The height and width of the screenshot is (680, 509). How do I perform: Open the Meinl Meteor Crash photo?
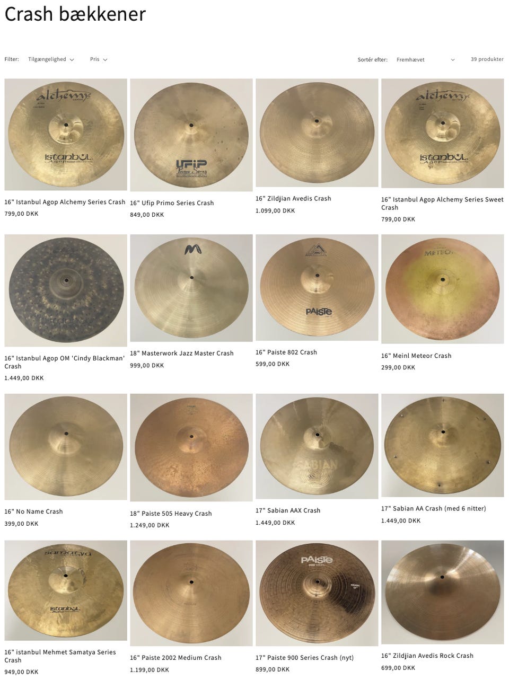click(443, 289)
